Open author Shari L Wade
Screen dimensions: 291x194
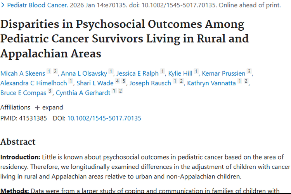tap(94, 83)
